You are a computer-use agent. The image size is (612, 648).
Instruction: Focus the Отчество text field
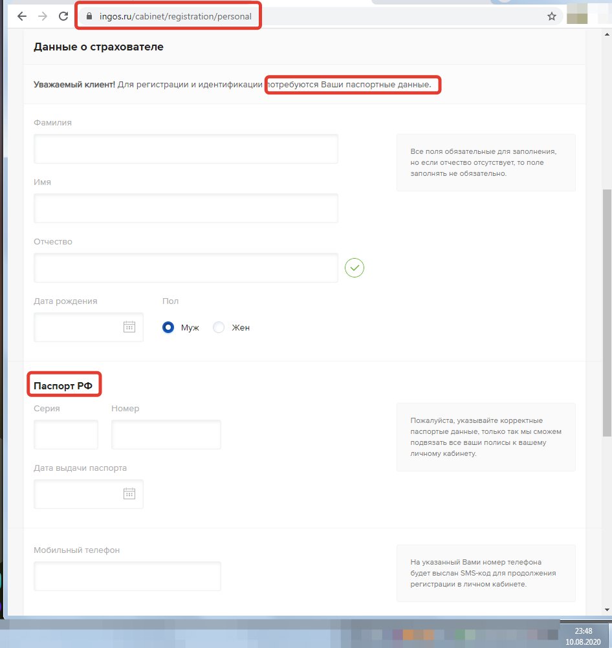click(186, 268)
